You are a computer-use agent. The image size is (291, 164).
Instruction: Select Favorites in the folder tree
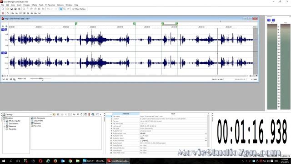point(12,129)
